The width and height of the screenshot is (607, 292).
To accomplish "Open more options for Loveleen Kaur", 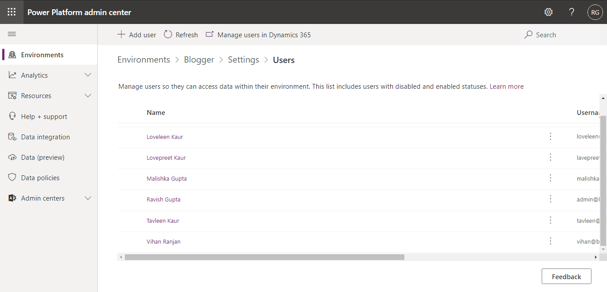I will click(551, 136).
